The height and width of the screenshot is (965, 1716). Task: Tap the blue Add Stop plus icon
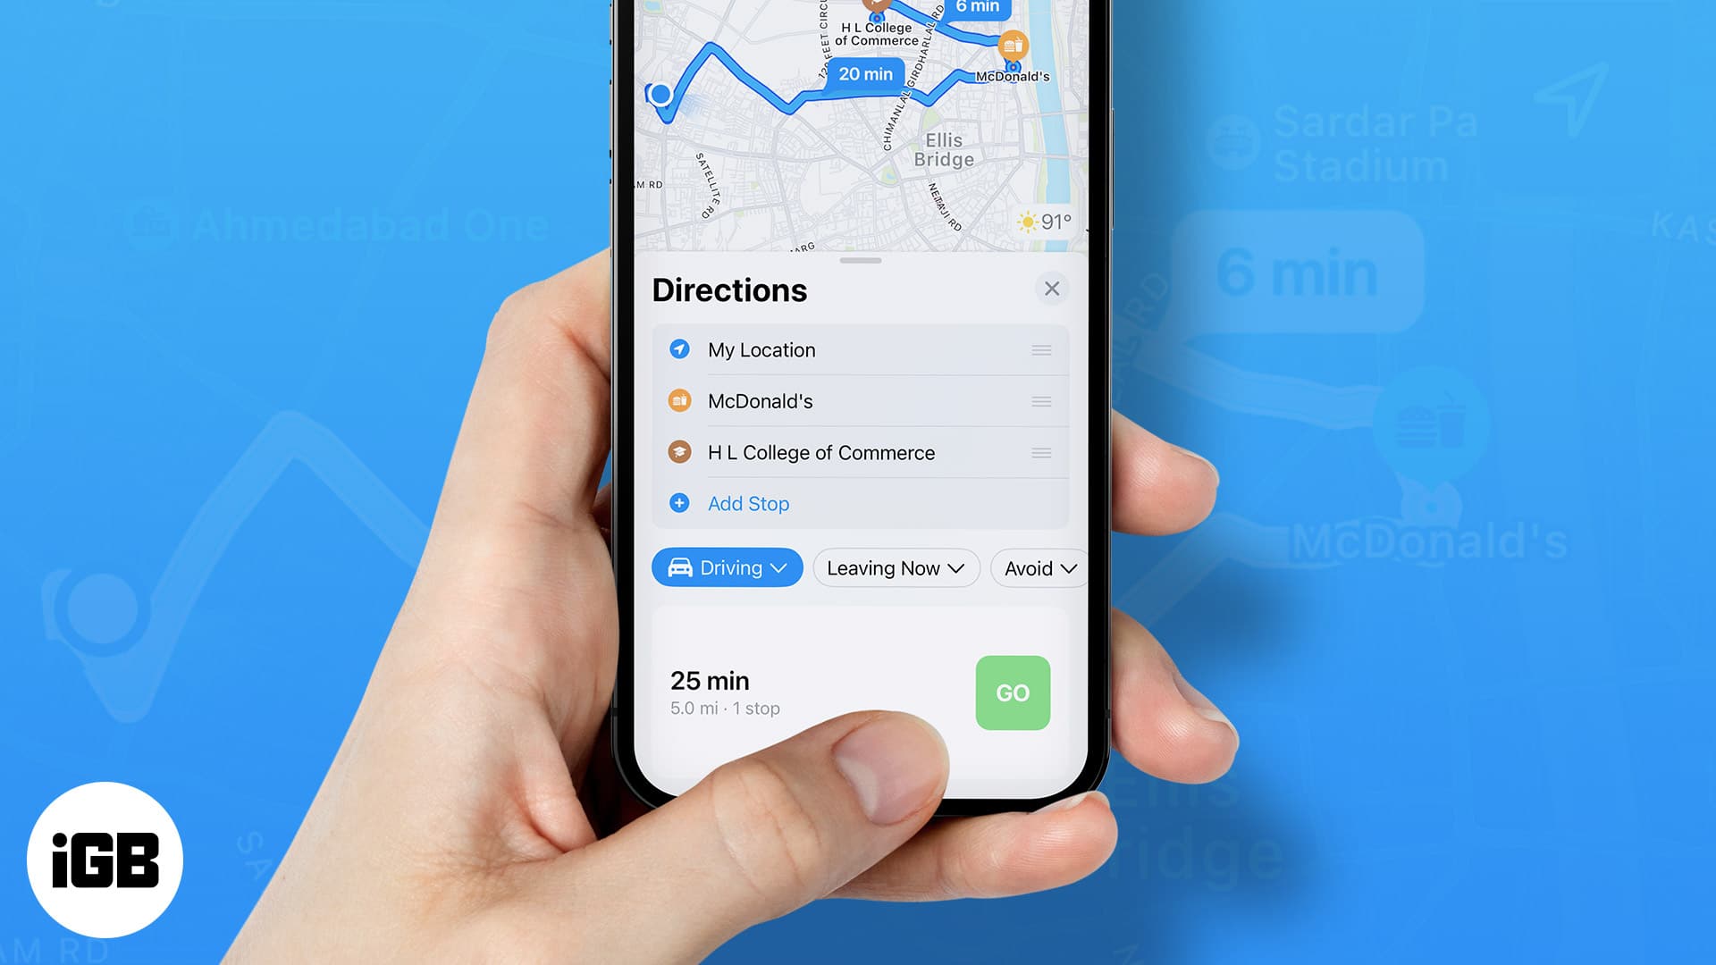[677, 503]
